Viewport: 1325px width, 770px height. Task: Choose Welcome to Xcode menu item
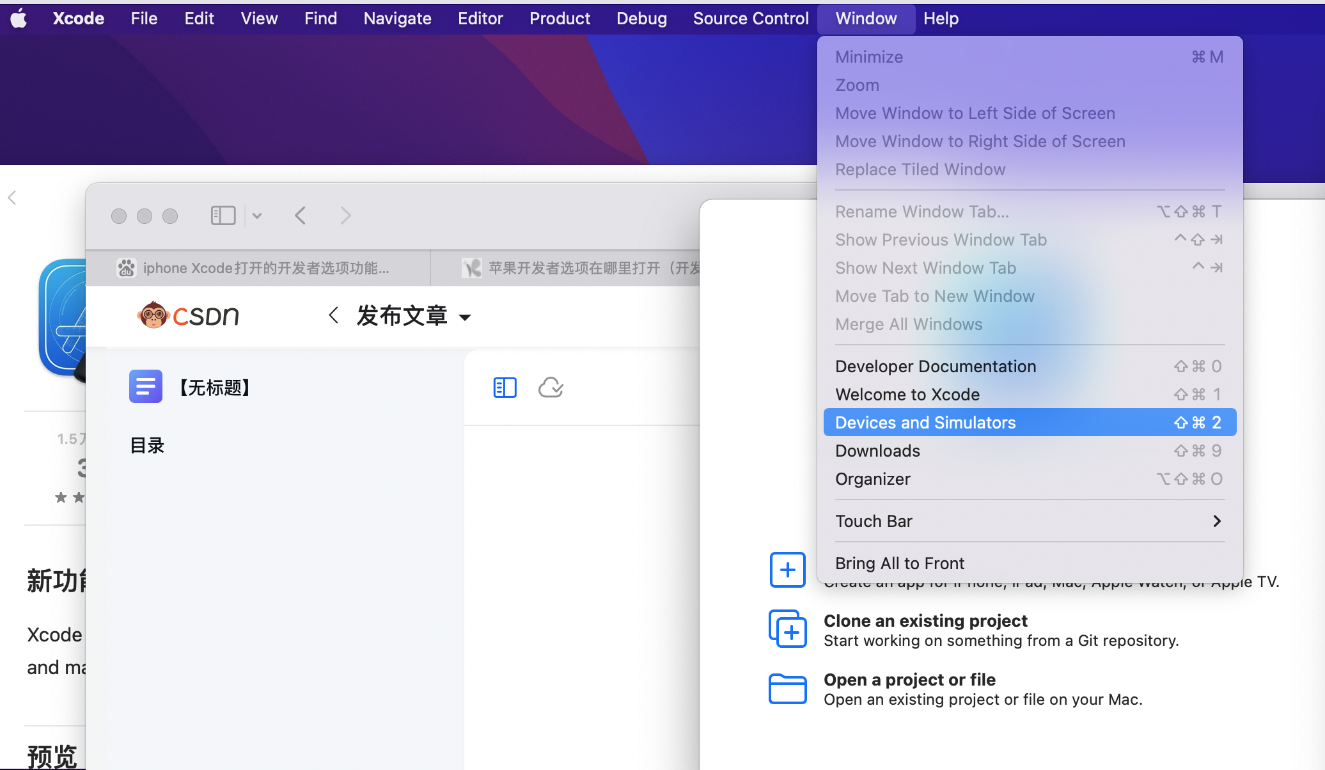[x=1030, y=395]
